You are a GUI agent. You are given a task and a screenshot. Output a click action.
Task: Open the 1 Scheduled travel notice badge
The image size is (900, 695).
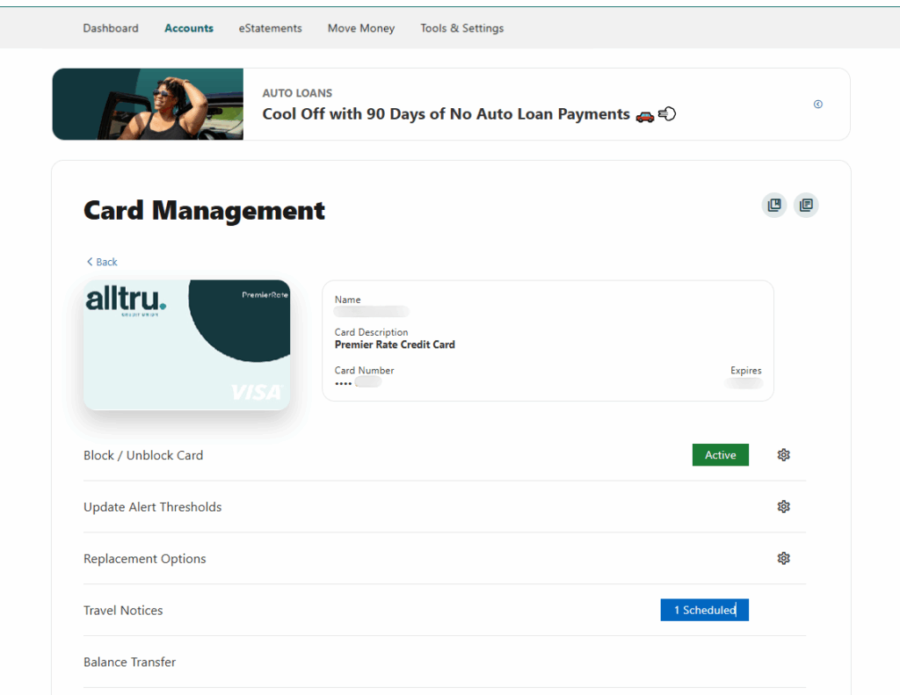pos(704,610)
